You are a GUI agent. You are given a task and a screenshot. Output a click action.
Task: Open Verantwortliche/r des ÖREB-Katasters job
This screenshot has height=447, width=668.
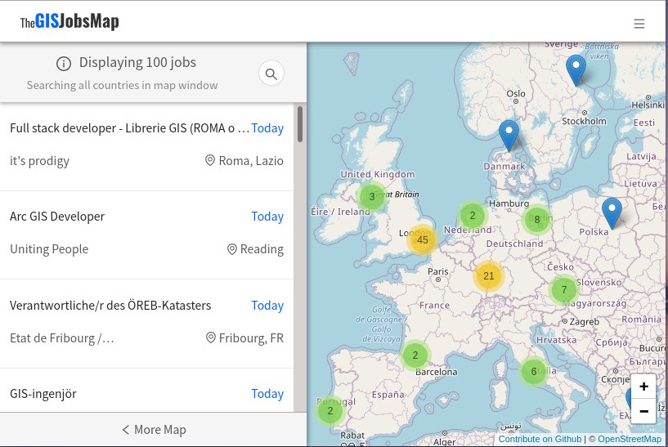click(x=146, y=324)
